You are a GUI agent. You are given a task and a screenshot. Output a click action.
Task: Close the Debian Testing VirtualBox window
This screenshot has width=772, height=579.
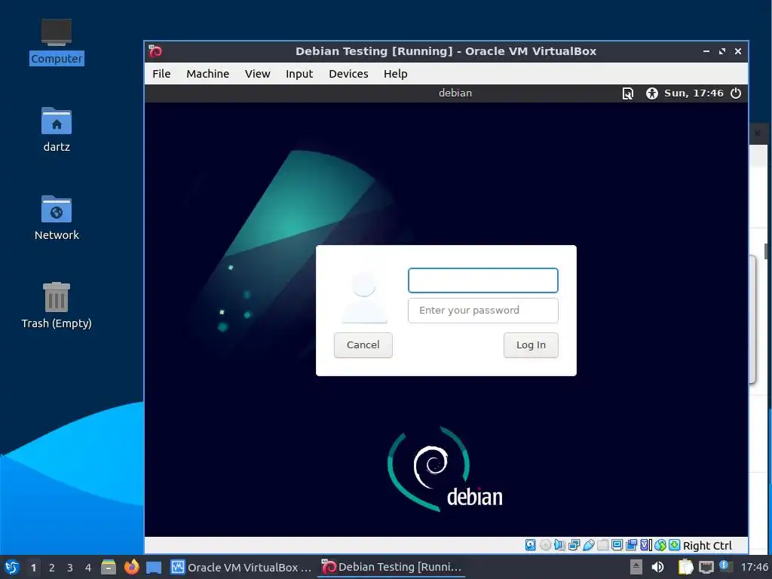pyautogui.click(x=737, y=51)
